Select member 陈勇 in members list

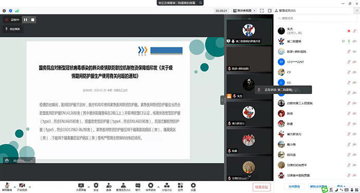[x=317, y=124]
